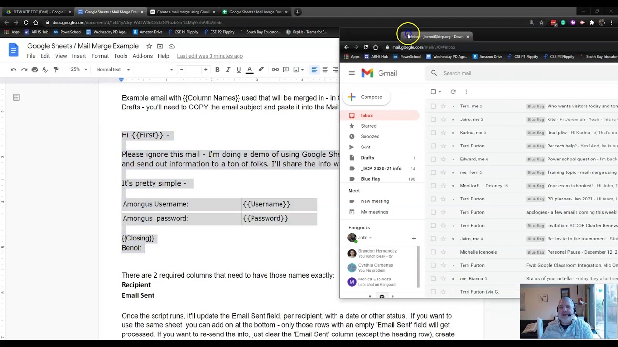Print the Google Docs document
Viewport: 618px width, 347px height.
[35, 69]
